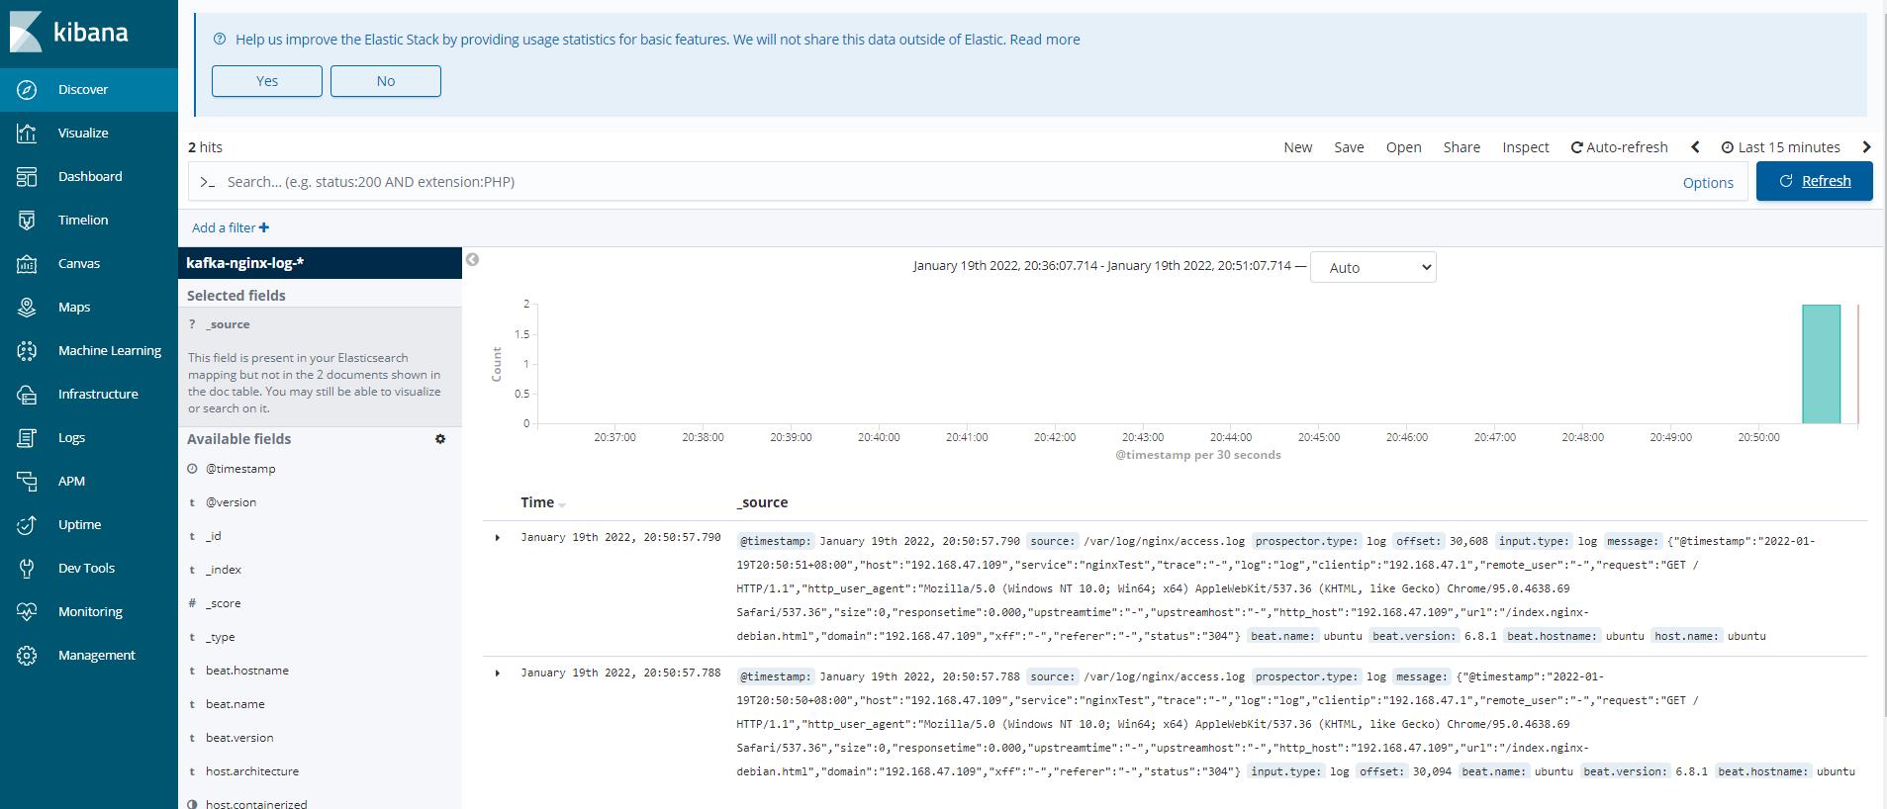Select the Save menu item

(1349, 147)
